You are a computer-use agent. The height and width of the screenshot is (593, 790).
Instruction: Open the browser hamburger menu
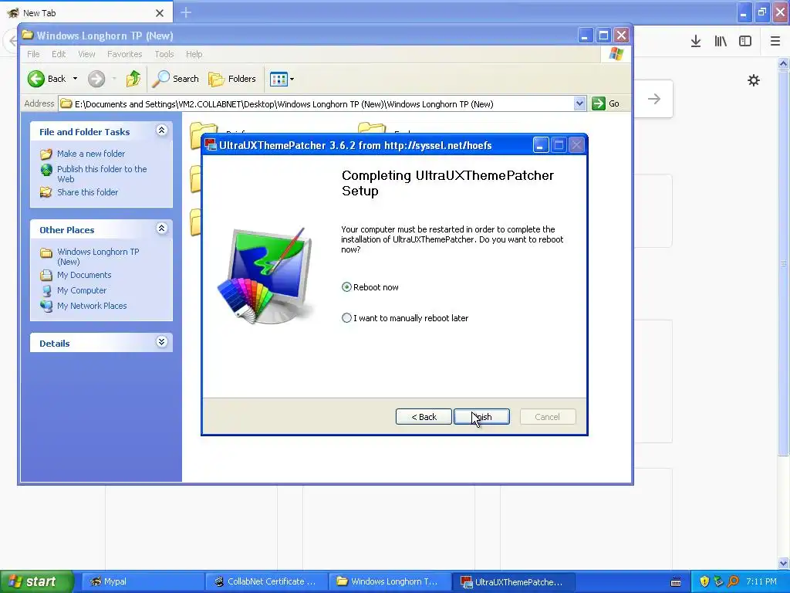[x=775, y=42]
